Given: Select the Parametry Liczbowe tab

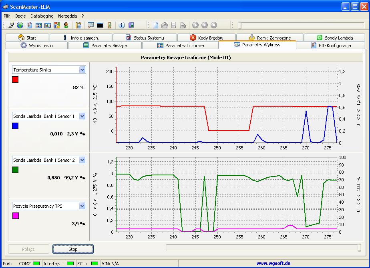Looking at the screenshot, I should tap(181, 46).
